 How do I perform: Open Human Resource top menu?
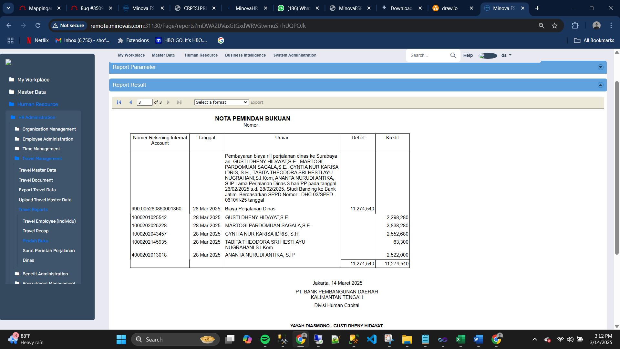tap(201, 55)
